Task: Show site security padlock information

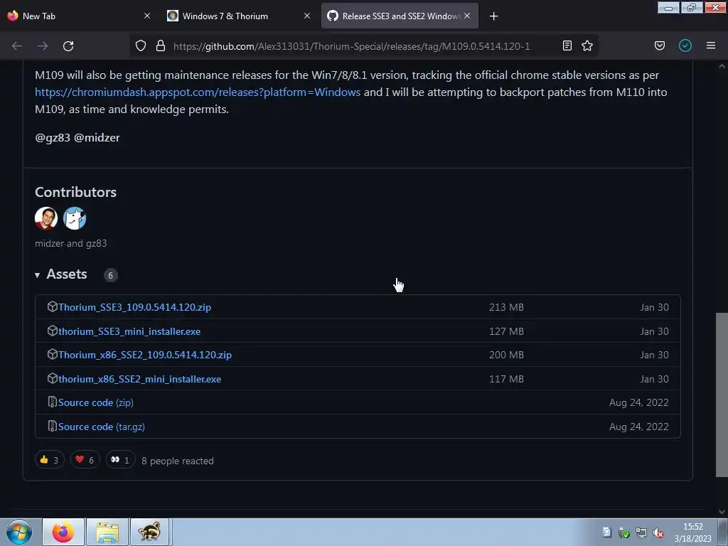Action: [161, 45]
